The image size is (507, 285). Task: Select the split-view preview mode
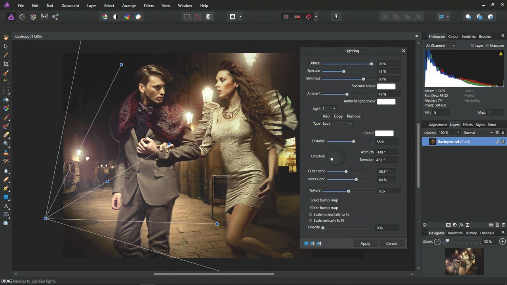point(313,243)
